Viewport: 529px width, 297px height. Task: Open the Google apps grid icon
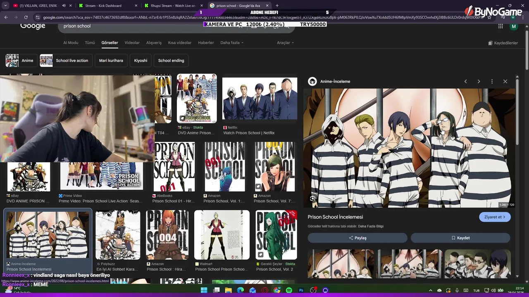tap(500, 26)
